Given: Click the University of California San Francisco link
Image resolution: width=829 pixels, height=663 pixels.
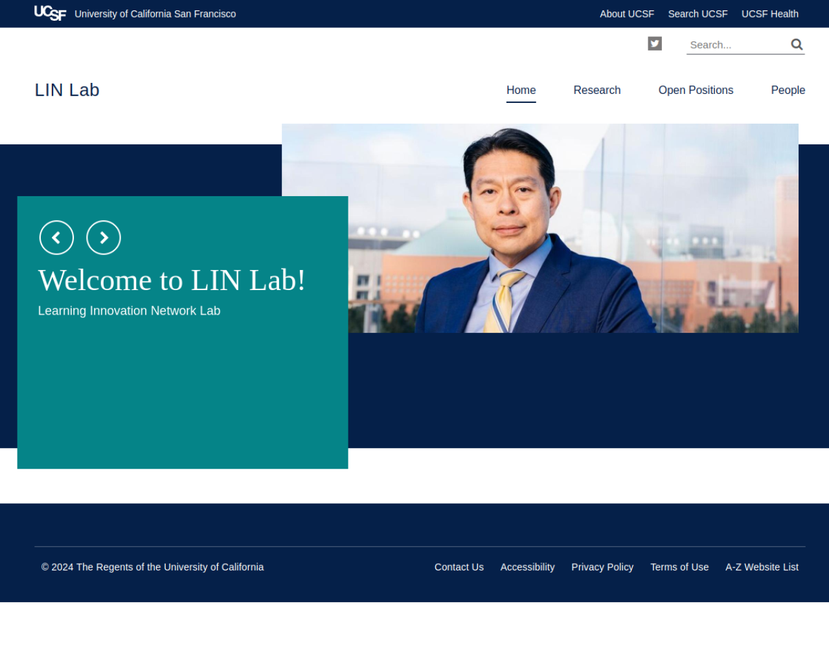Looking at the screenshot, I should point(155,14).
